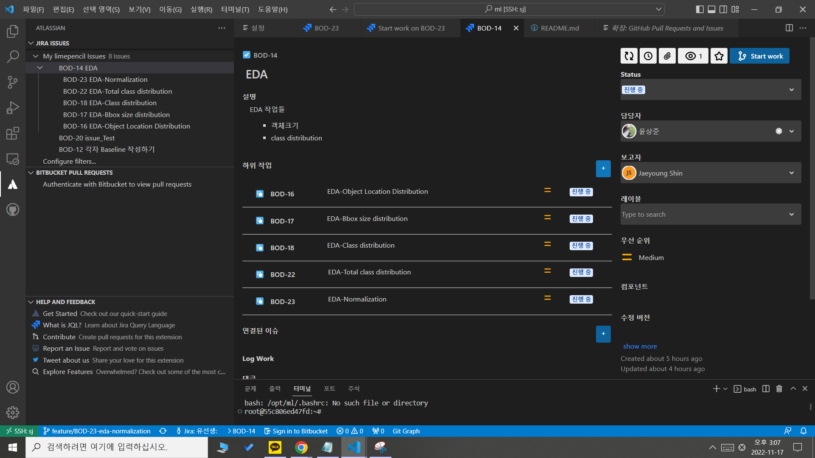The height and width of the screenshot is (458, 815).
Task: Open the Status dropdown
Action: click(x=711, y=90)
